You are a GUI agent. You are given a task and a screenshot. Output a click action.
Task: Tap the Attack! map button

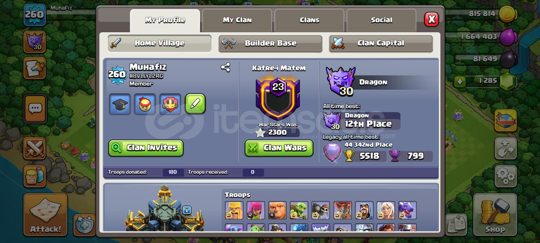(x=45, y=215)
